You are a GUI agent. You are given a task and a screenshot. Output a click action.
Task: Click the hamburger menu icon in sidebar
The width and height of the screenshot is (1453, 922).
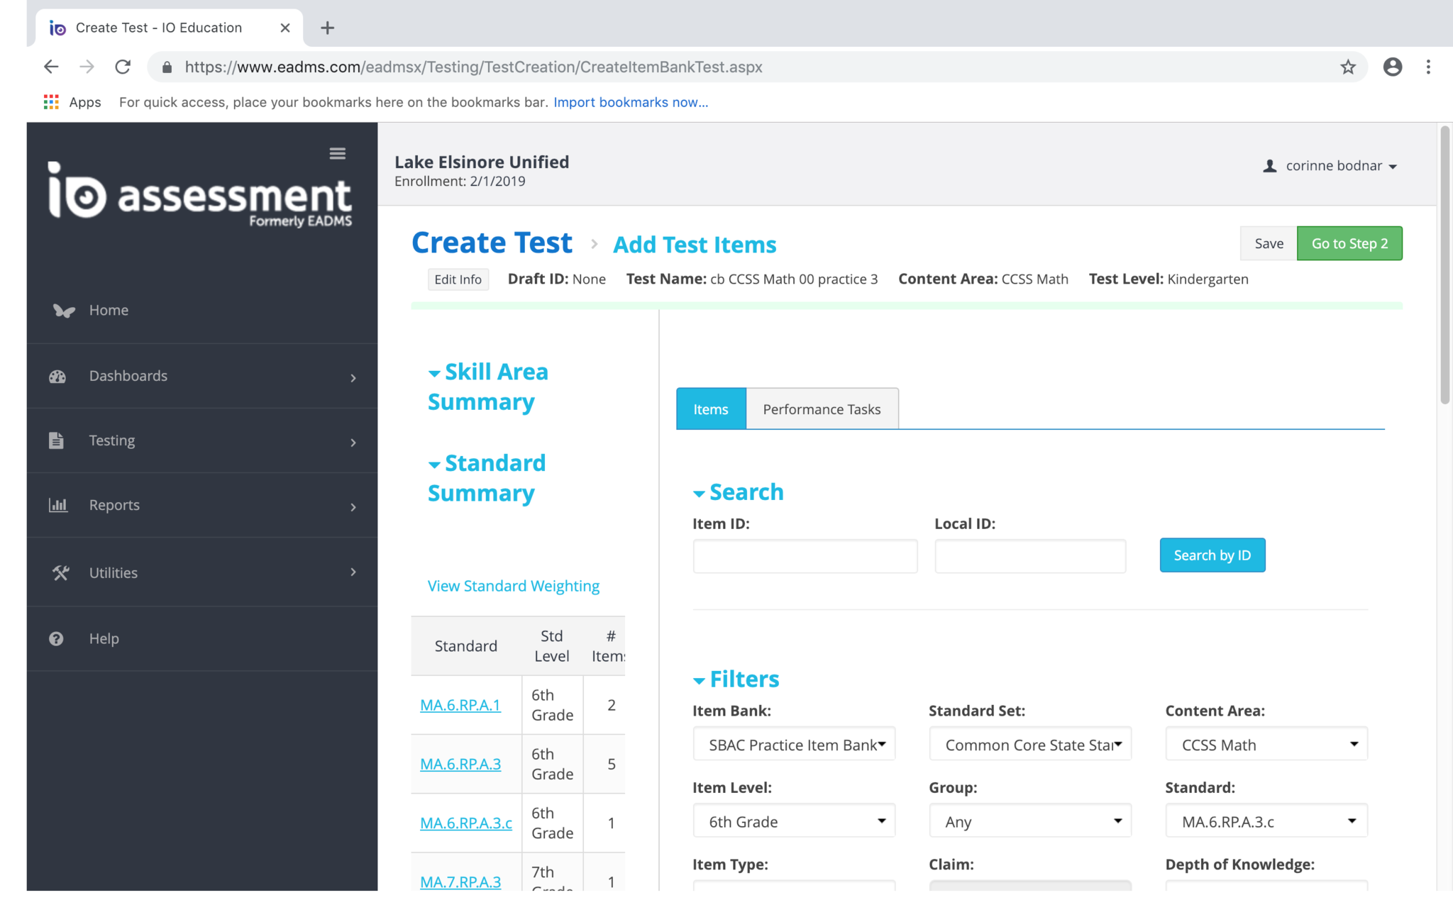pyautogui.click(x=338, y=153)
